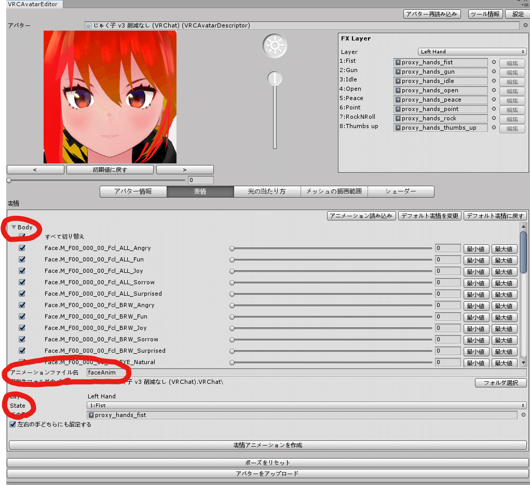Screen dimensions: 530x485
Task: Click デフォルト表情に戻す button
Action: click(495, 216)
